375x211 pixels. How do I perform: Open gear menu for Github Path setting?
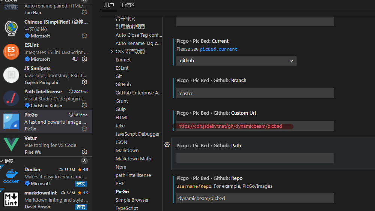click(x=167, y=145)
